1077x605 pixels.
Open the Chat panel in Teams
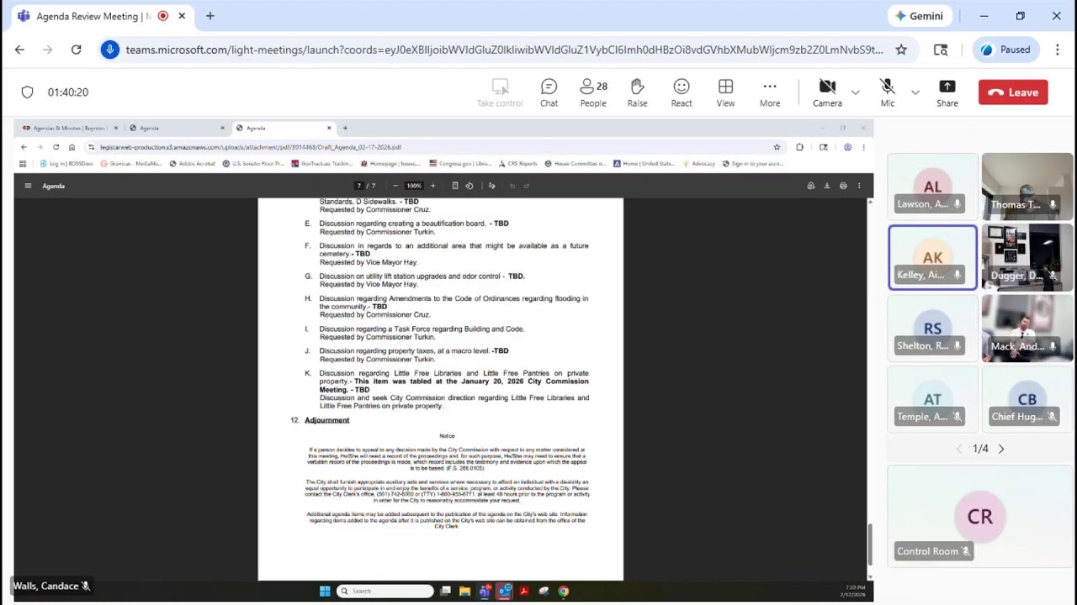549,92
